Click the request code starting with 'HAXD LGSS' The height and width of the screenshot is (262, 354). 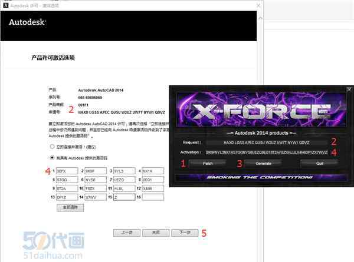(x=122, y=112)
